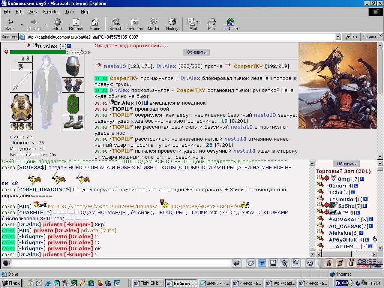384x288 pixels.
Task: Click the EXIT door icon
Action: 351,263
